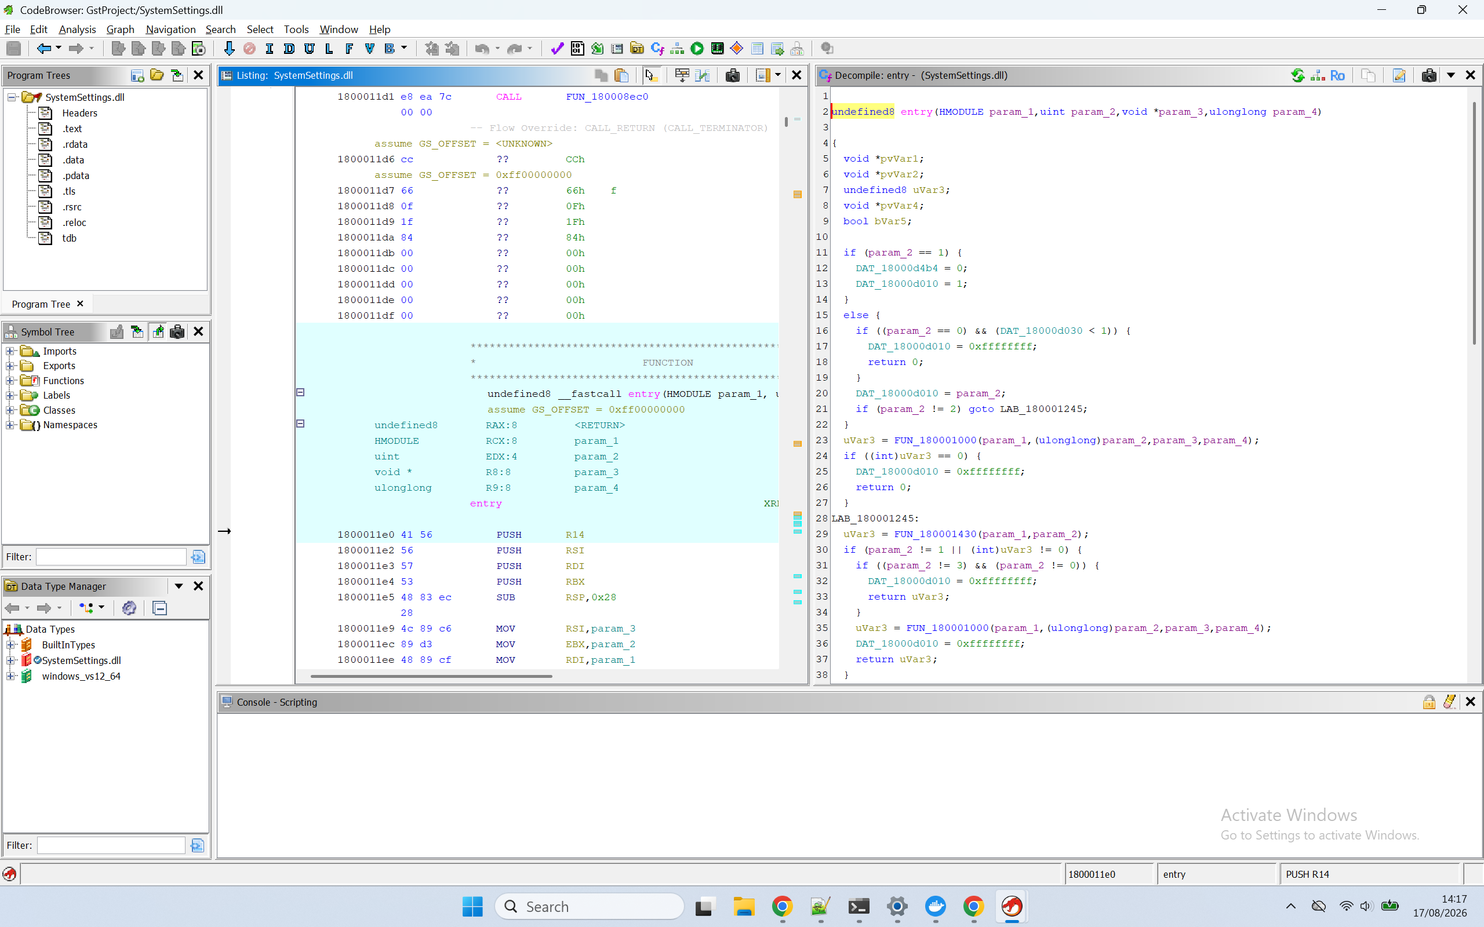This screenshot has height=927, width=1484.
Task: Toggle the mouse hover cursor mode in Listing
Action: [651, 75]
